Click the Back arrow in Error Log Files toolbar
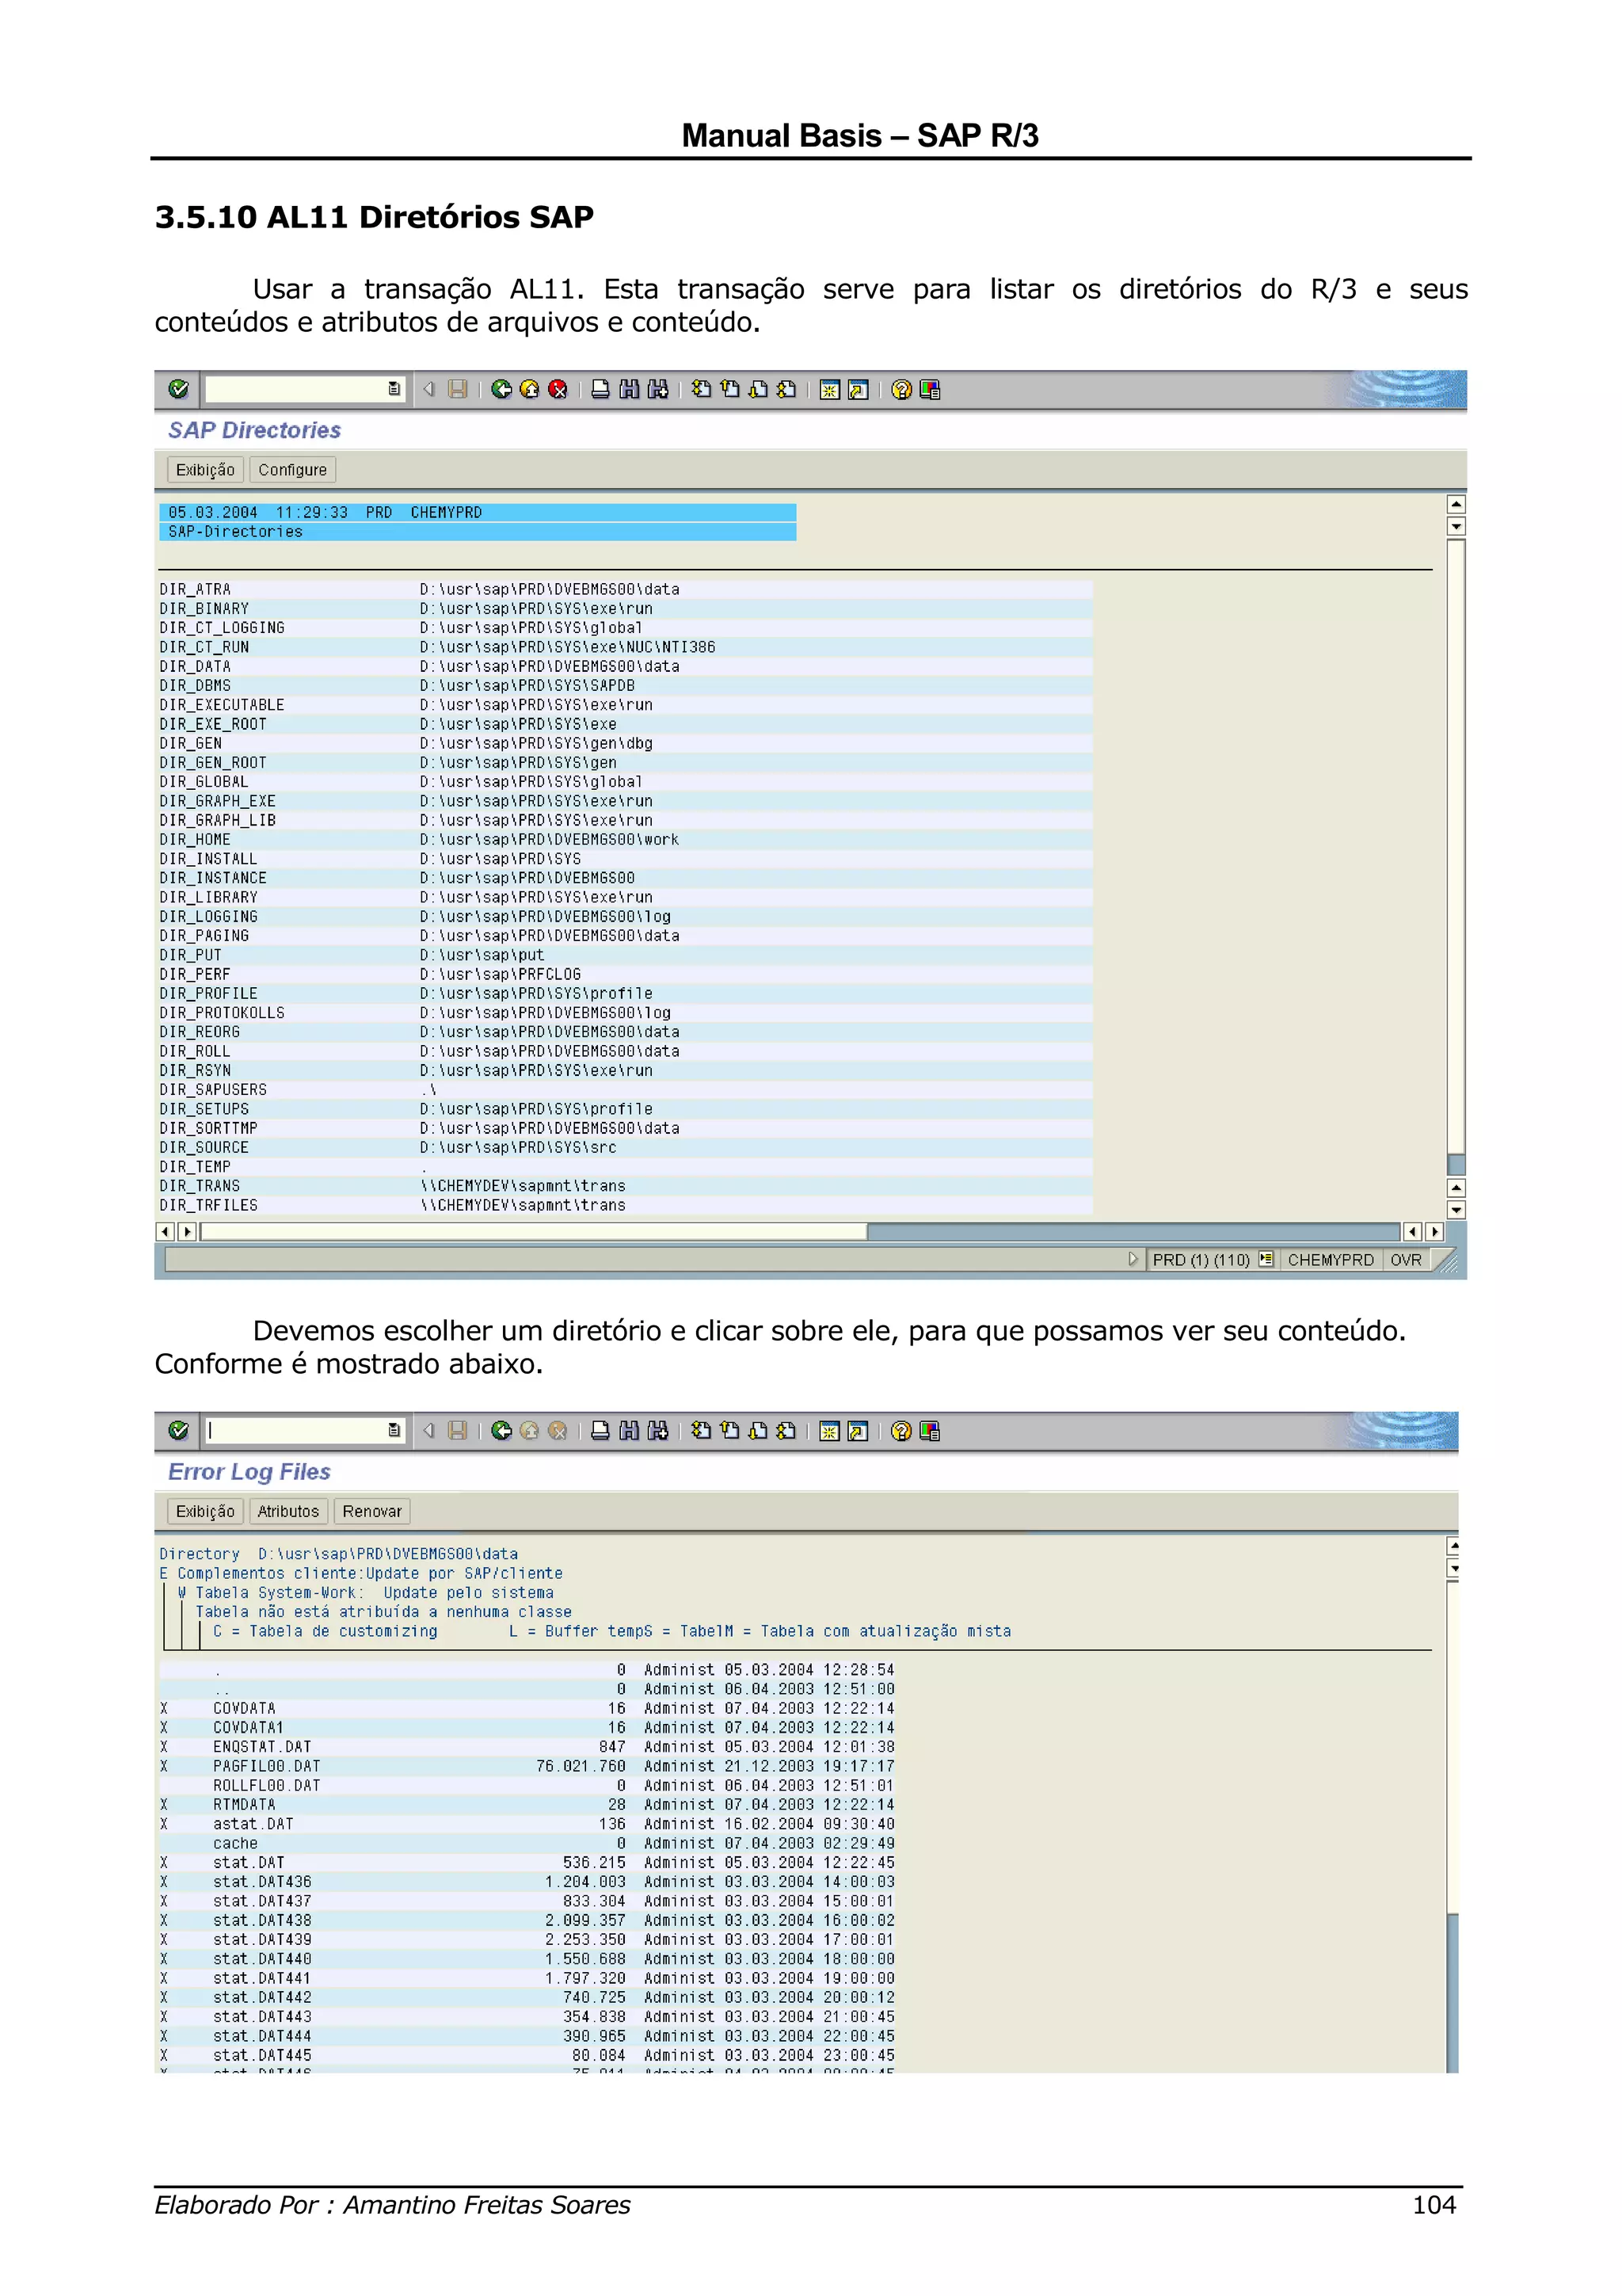 point(501,1430)
